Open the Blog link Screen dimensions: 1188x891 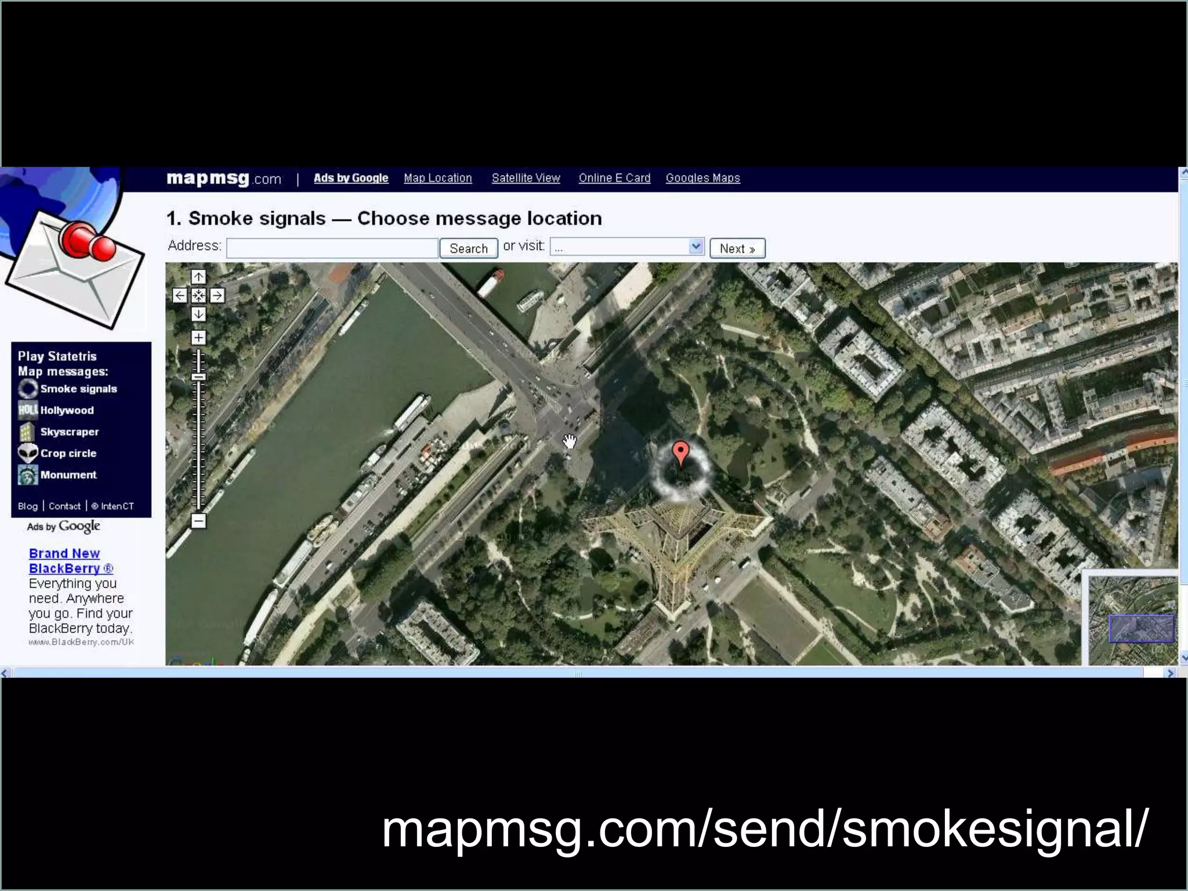28,506
